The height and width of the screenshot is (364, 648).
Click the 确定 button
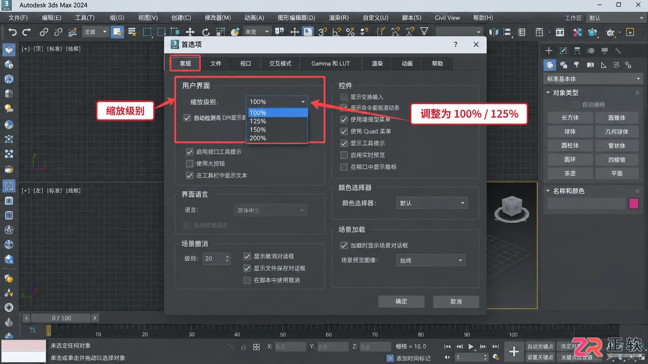point(401,302)
